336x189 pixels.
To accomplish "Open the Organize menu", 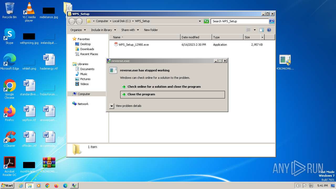I will tap(78, 30).
